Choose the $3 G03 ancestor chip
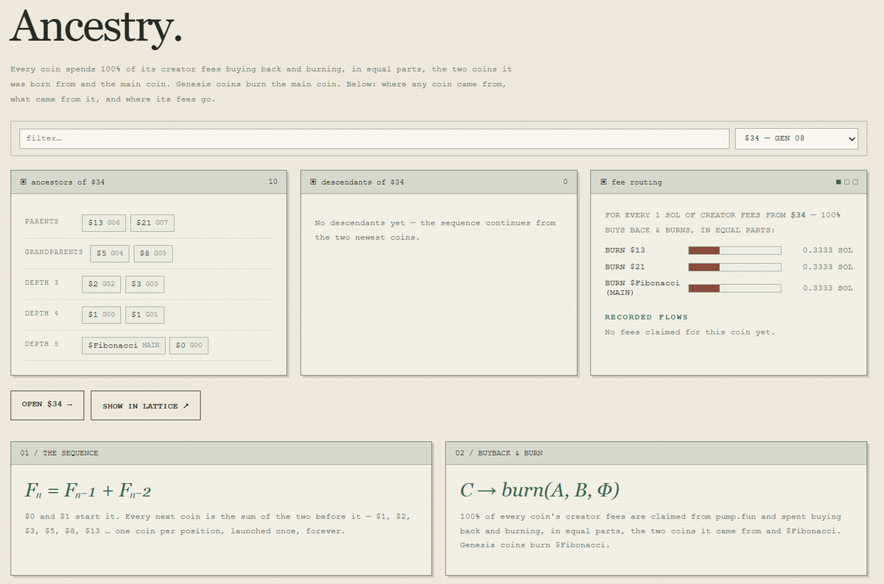 (x=145, y=284)
